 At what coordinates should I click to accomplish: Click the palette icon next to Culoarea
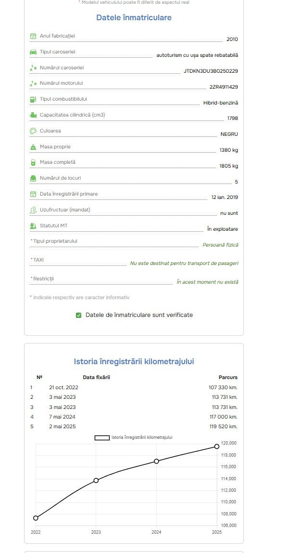33,131
